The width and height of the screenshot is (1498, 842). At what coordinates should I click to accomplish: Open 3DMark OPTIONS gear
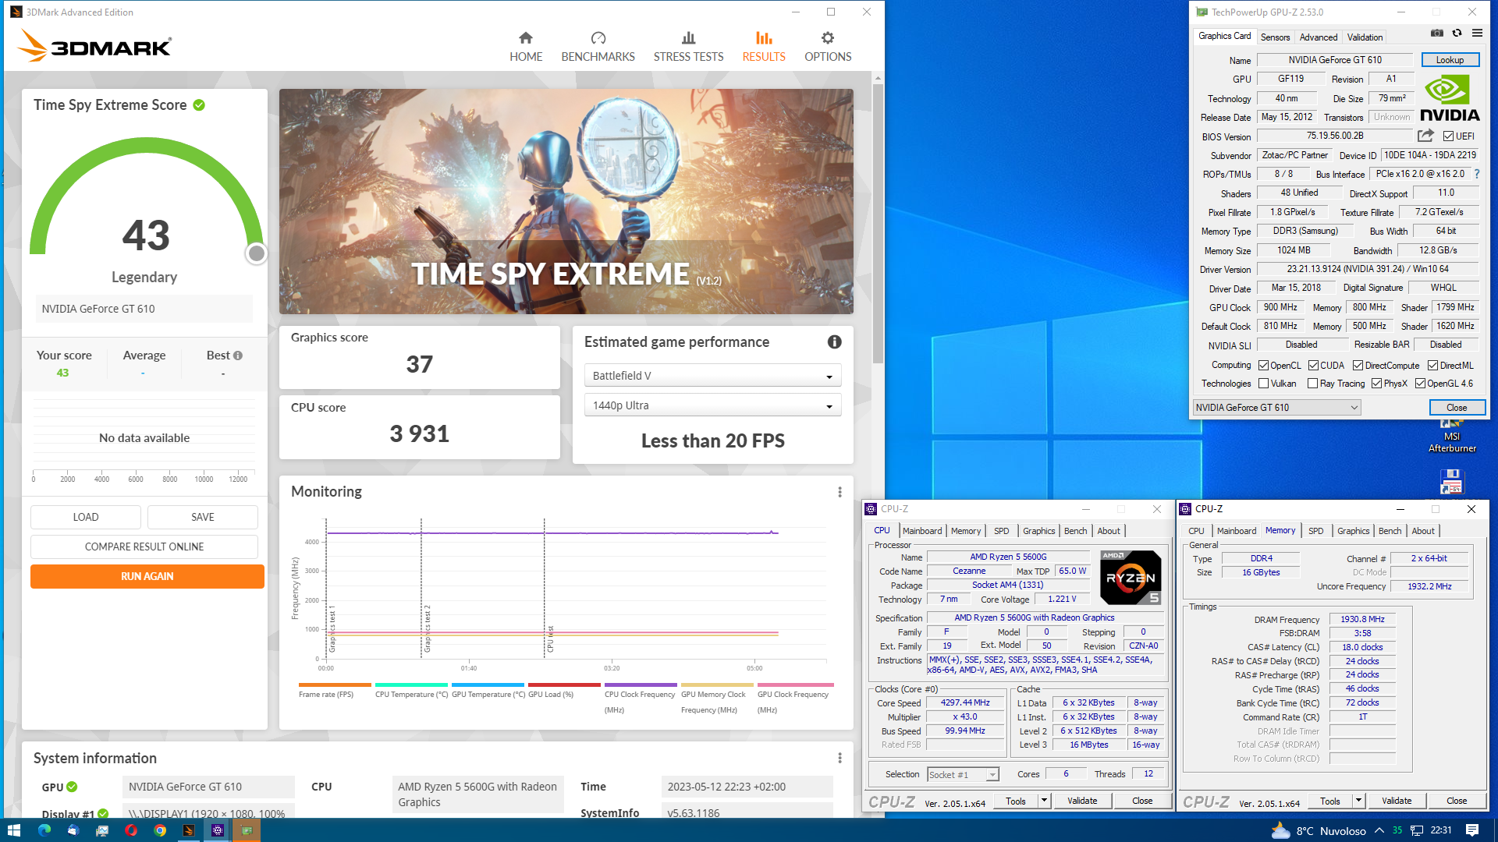[x=828, y=47]
